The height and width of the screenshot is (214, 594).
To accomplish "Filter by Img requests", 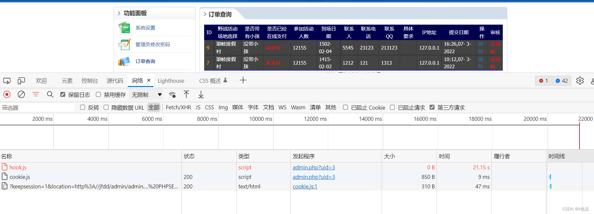I will pyautogui.click(x=223, y=107).
